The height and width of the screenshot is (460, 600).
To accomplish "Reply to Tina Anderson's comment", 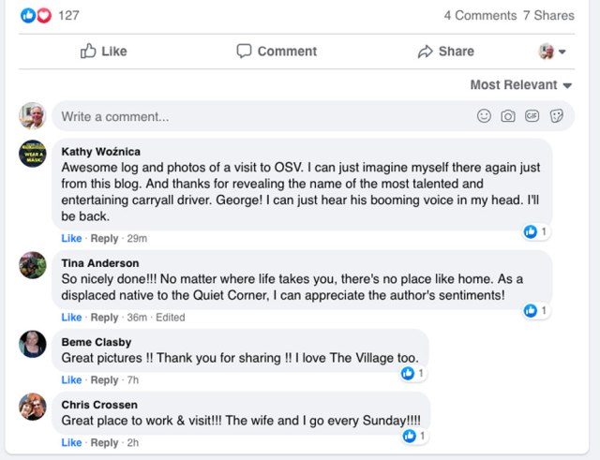I will tap(104, 318).
